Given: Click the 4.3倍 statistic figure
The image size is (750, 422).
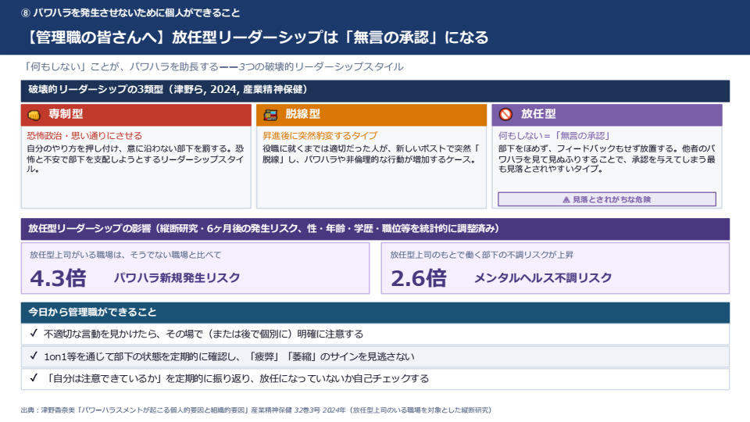Looking at the screenshot, I should [58, 278].
